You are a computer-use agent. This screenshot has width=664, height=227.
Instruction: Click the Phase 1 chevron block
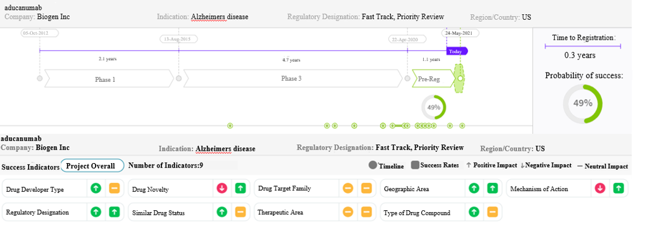coord(109,79)
